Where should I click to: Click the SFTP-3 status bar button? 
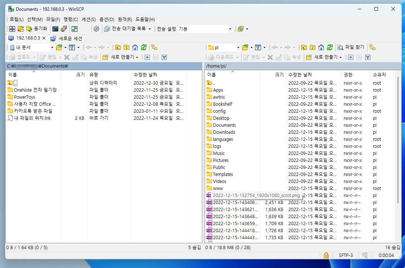pos(345,255)
